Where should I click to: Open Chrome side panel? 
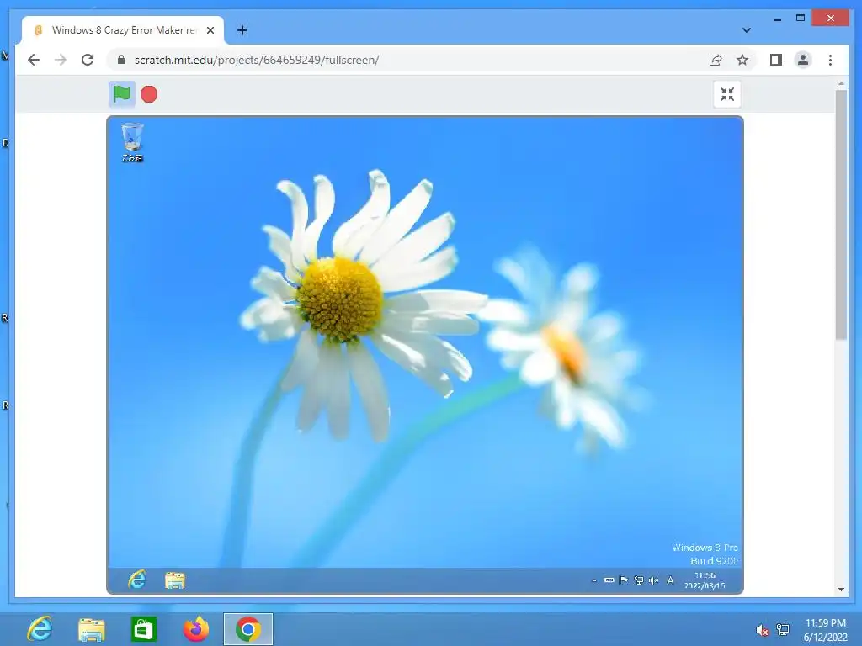coord(775,60)
